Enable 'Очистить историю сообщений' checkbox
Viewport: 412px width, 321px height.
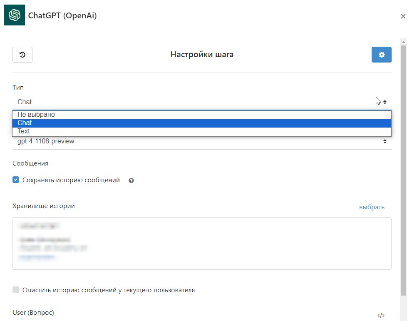16,290
